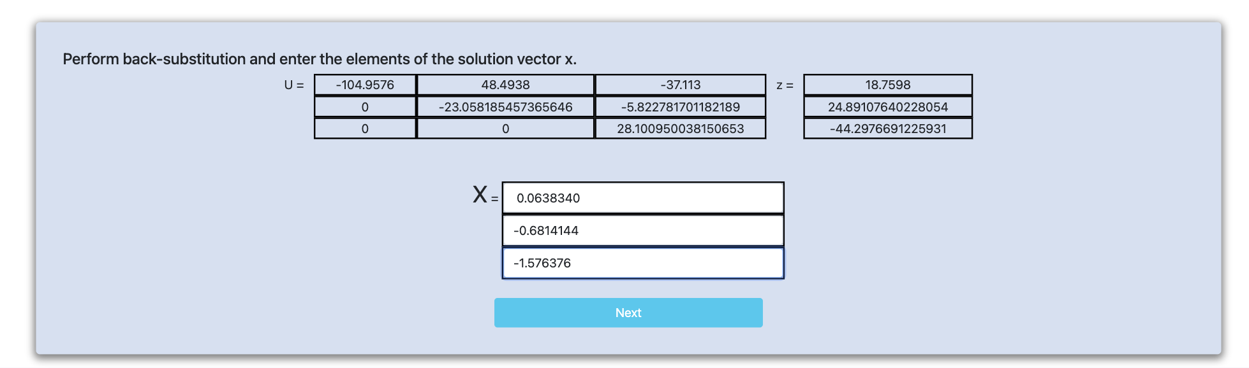Click the z vector cell 18.7598
The image size is (1249, 368).
pos(887,85)
